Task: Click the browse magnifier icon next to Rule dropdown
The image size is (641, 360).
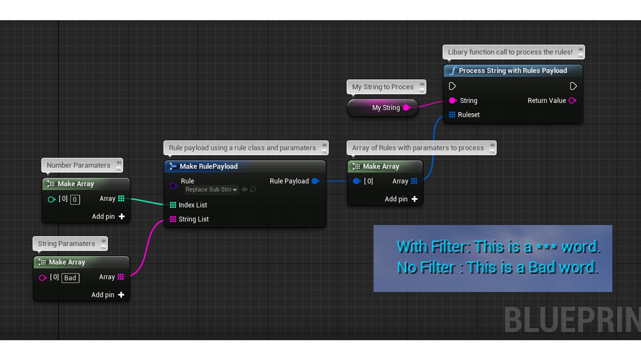Action: 253,189
